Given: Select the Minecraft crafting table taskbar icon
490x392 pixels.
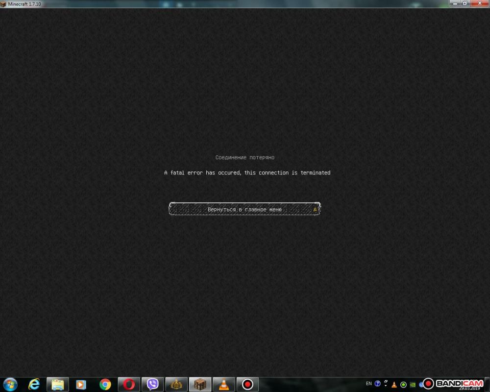Looking at the screenshot, I should 199,384.
